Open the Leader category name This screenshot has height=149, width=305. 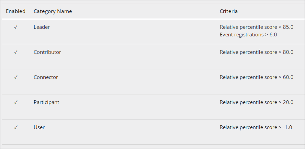42,27
